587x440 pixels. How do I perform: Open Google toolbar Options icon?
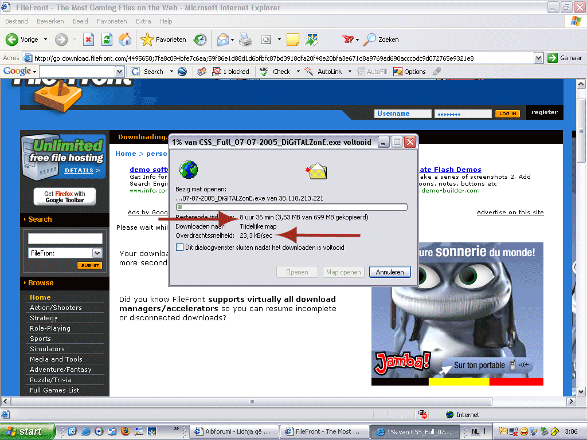398,72
